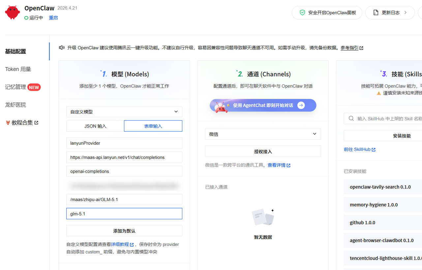The width and height of the screenshot is (422, 270).
Task: Click the external link icon beside 详细教程
Action: pos(132,245)
